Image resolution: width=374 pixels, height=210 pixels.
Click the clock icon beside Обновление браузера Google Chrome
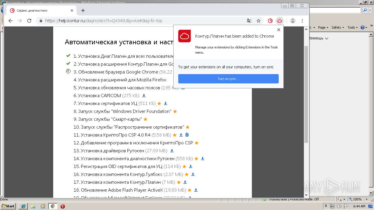coord(68,71)
